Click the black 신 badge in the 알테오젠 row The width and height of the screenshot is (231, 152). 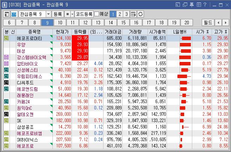pos(6,114)
